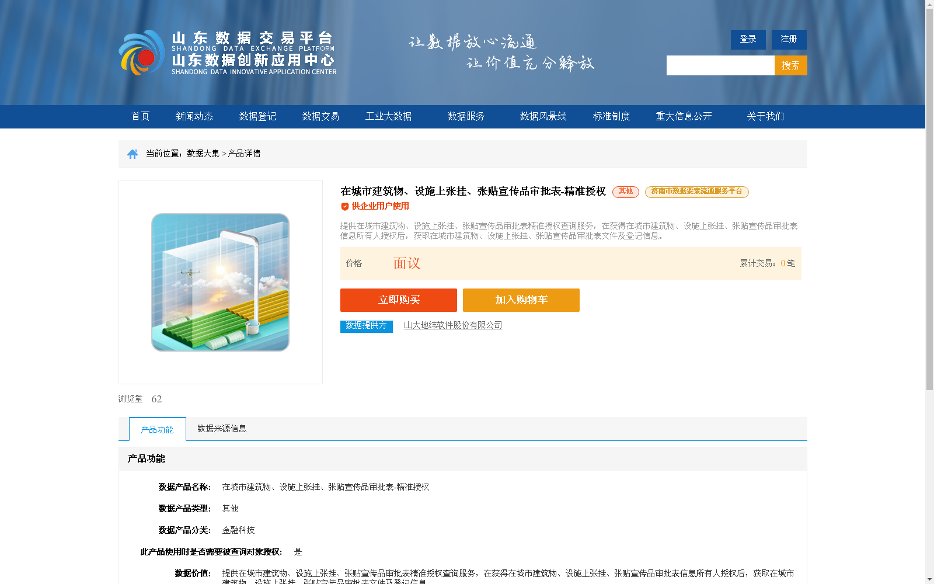
Task: Click the 产品功能 section heading
Action: coord(147,459)
